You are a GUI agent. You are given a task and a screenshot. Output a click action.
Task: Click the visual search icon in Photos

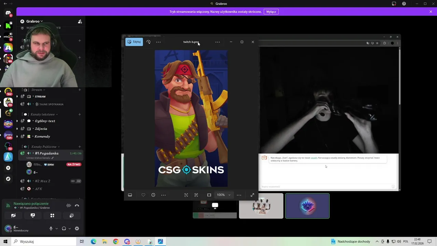click(186, 195)
